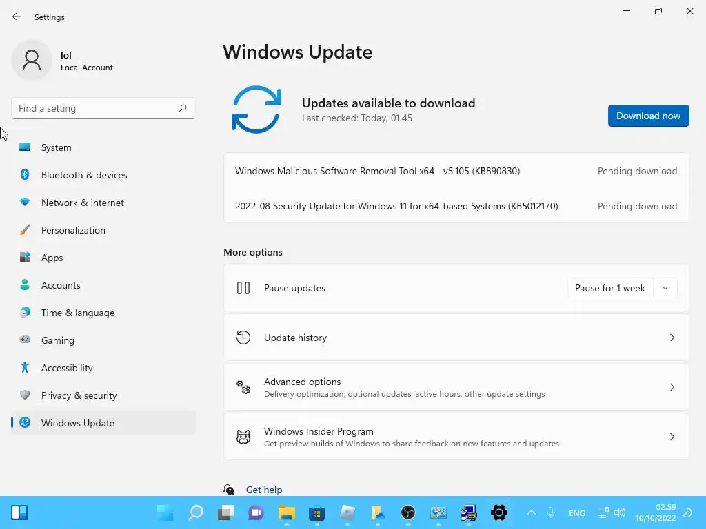The height and width of the screenshot is (529, 706).
Task: Open the Get help link
Action: coord(264,490)
